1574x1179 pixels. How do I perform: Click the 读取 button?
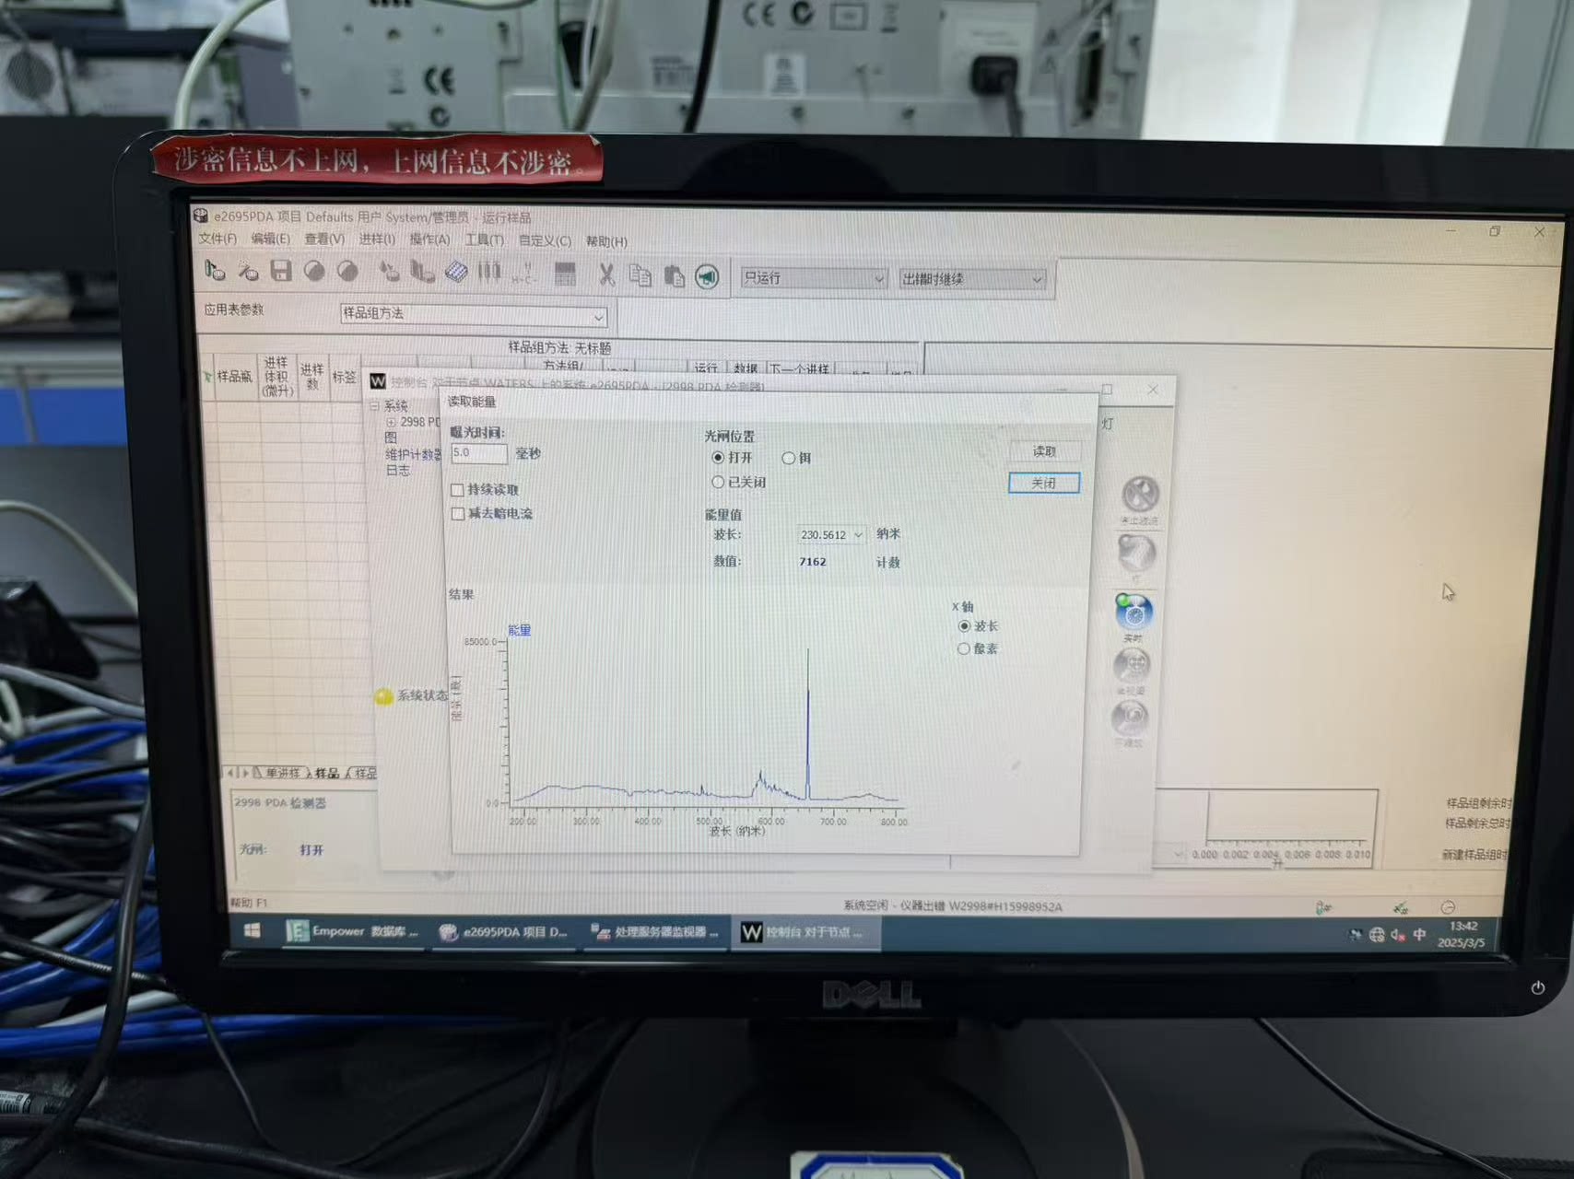(x=1043, y=451)
